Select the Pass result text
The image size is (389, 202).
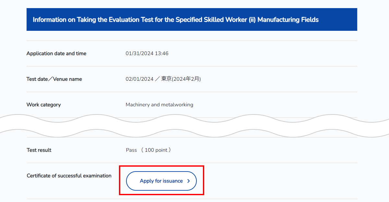tap(131, 150)
